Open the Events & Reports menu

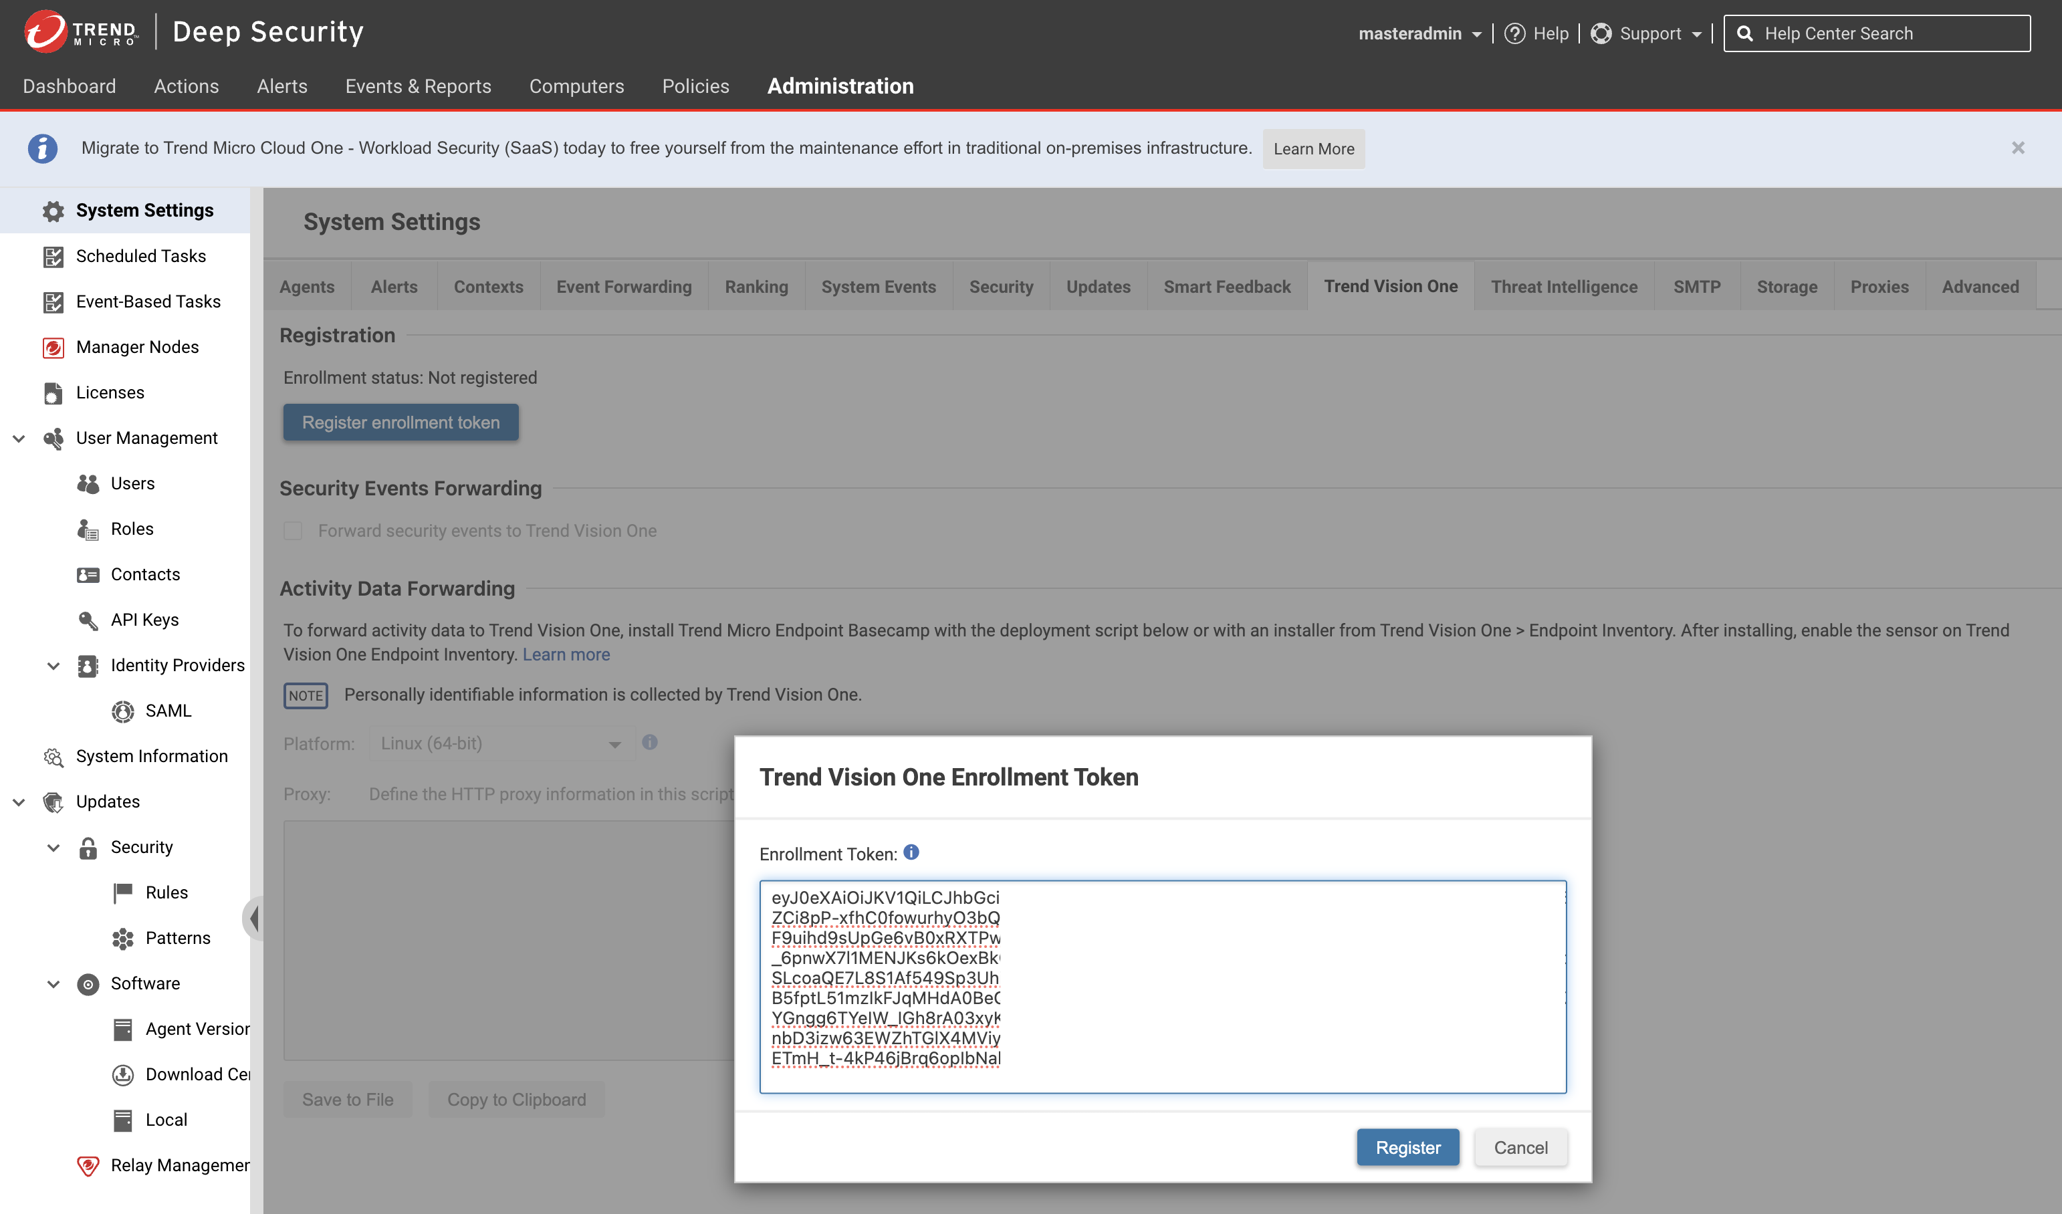[418, 86]
